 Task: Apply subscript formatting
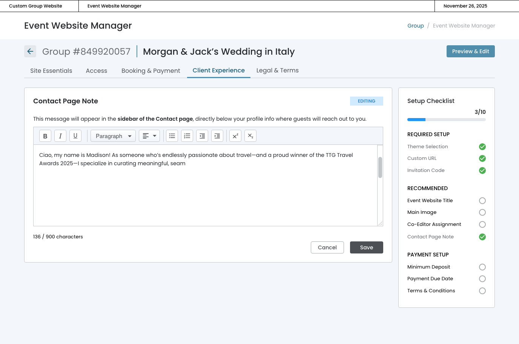[250, 136]
